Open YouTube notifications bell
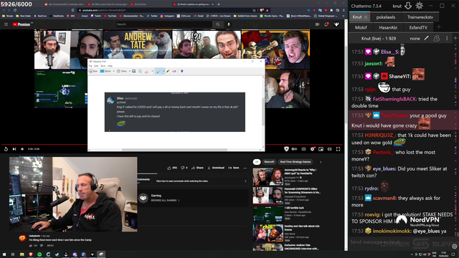The height and width of the screenshot is (258, 459). [x=326, y=24]
